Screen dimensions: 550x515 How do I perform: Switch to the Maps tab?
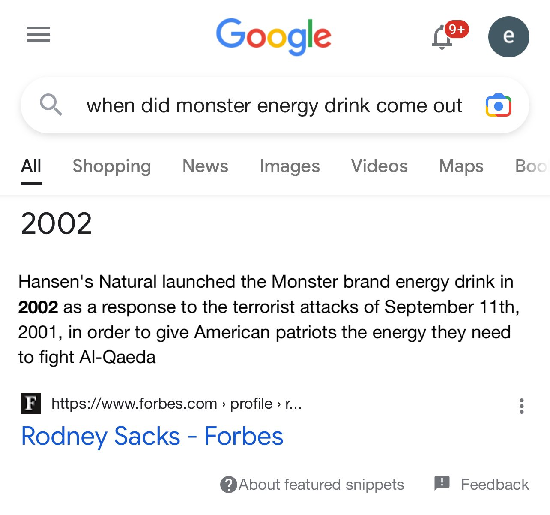pos(461,166)
